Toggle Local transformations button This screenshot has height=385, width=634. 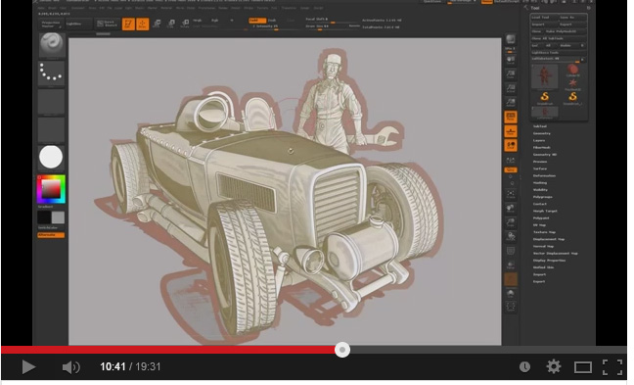coord(511,145)
